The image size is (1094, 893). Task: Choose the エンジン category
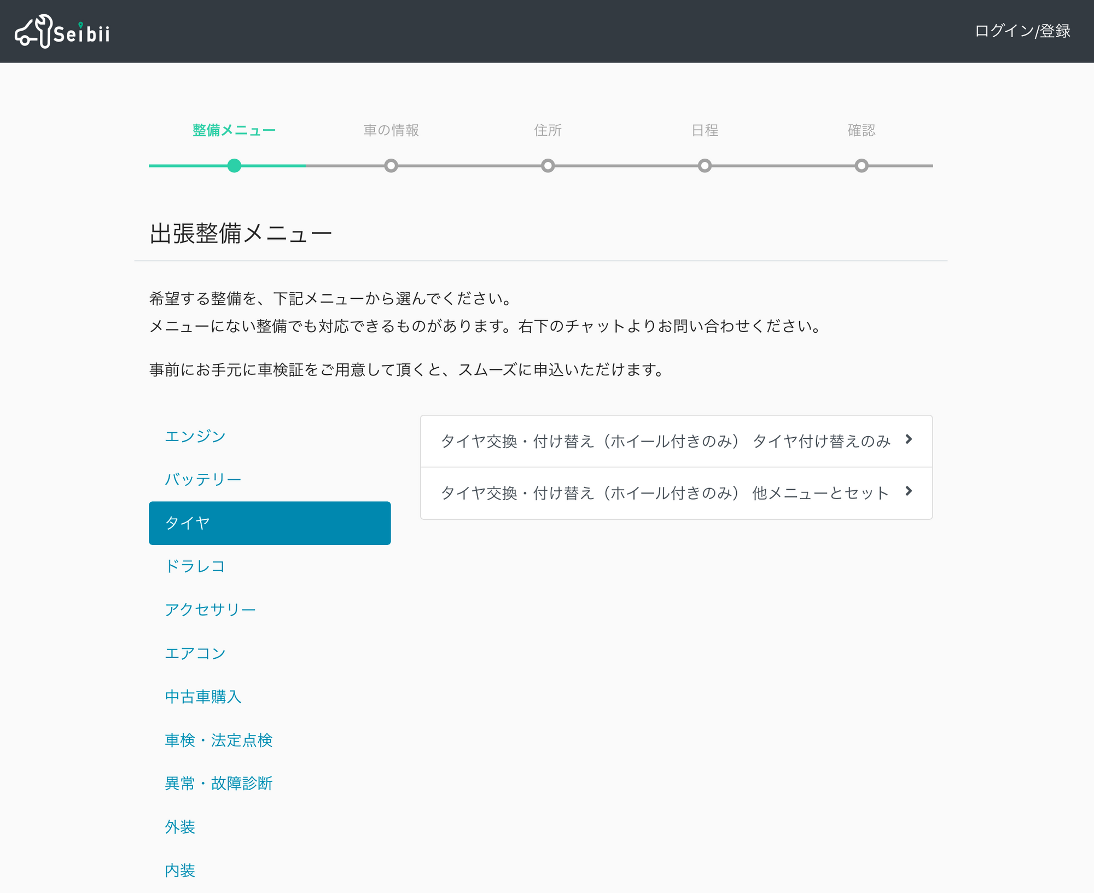(270, 436)
